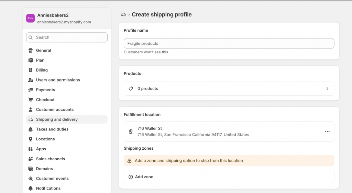352x193 pixels.
Task: Click the products tag icon
Action: tap(131, 88)
